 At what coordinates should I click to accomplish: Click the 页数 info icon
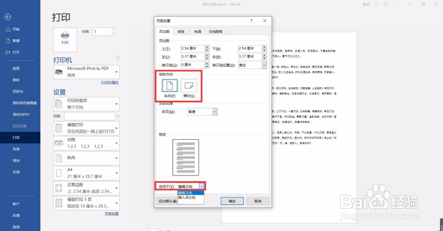point(118,116)
